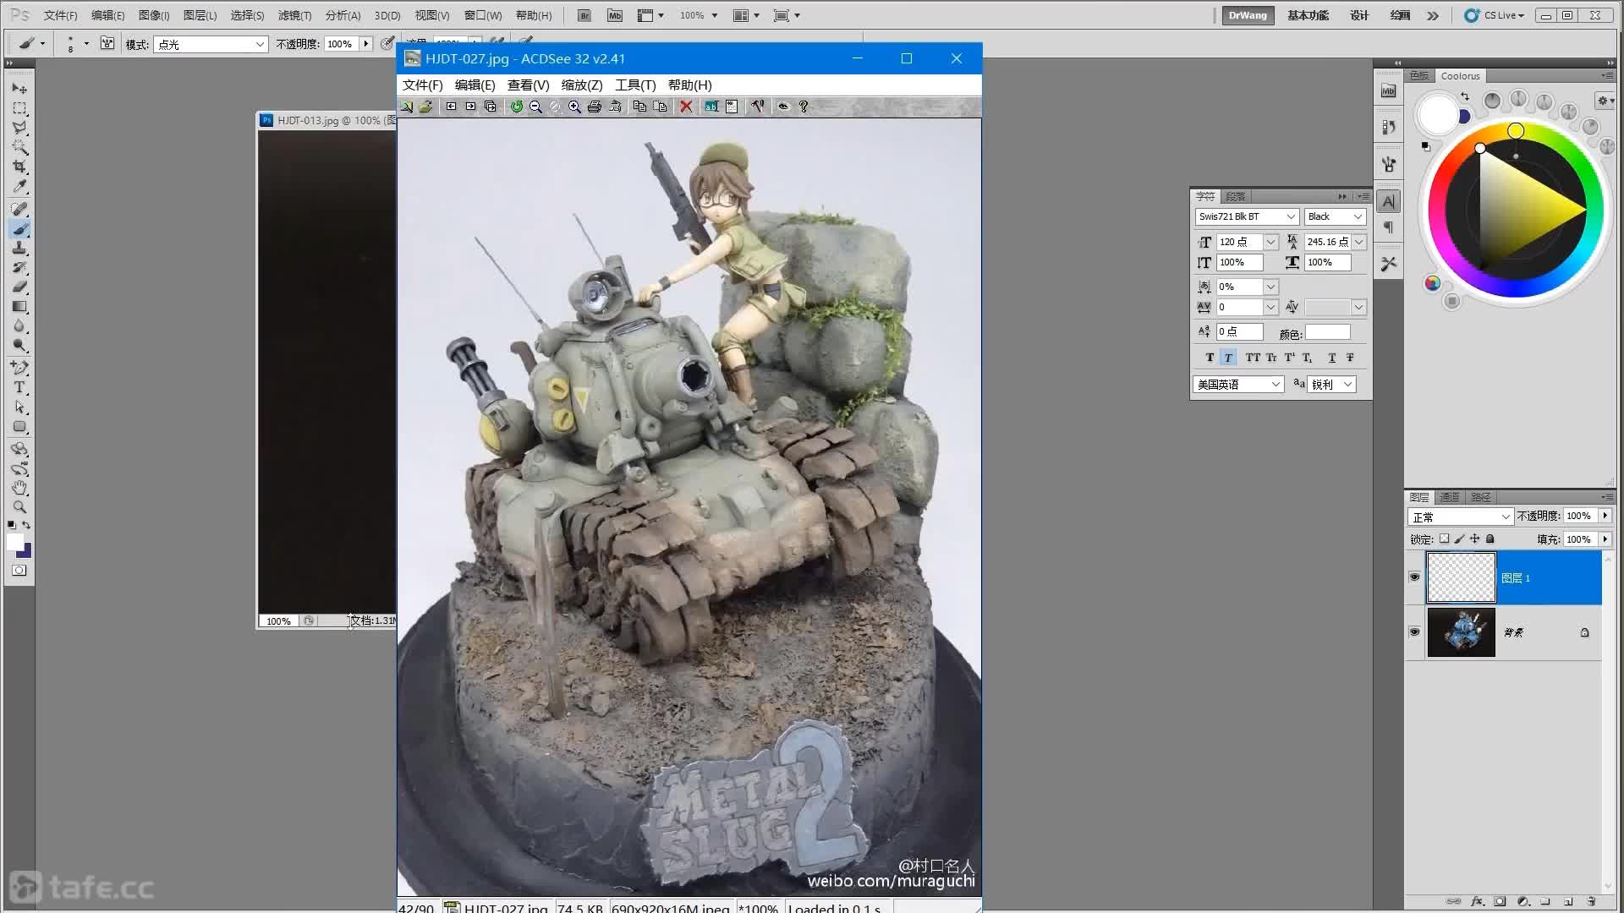Screen dimensions: 1624x913
Task: Click ACDSee print icon
Action: coord(595,107)
